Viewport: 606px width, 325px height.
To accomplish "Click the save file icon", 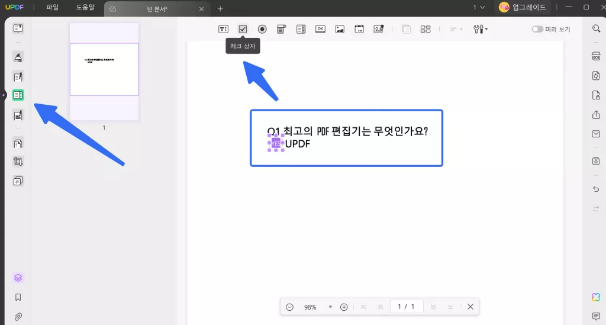I will click(597, 161).
